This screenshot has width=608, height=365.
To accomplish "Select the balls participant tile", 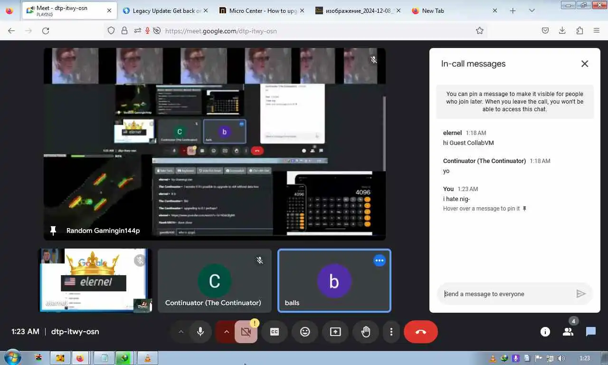I will [334, 280].
